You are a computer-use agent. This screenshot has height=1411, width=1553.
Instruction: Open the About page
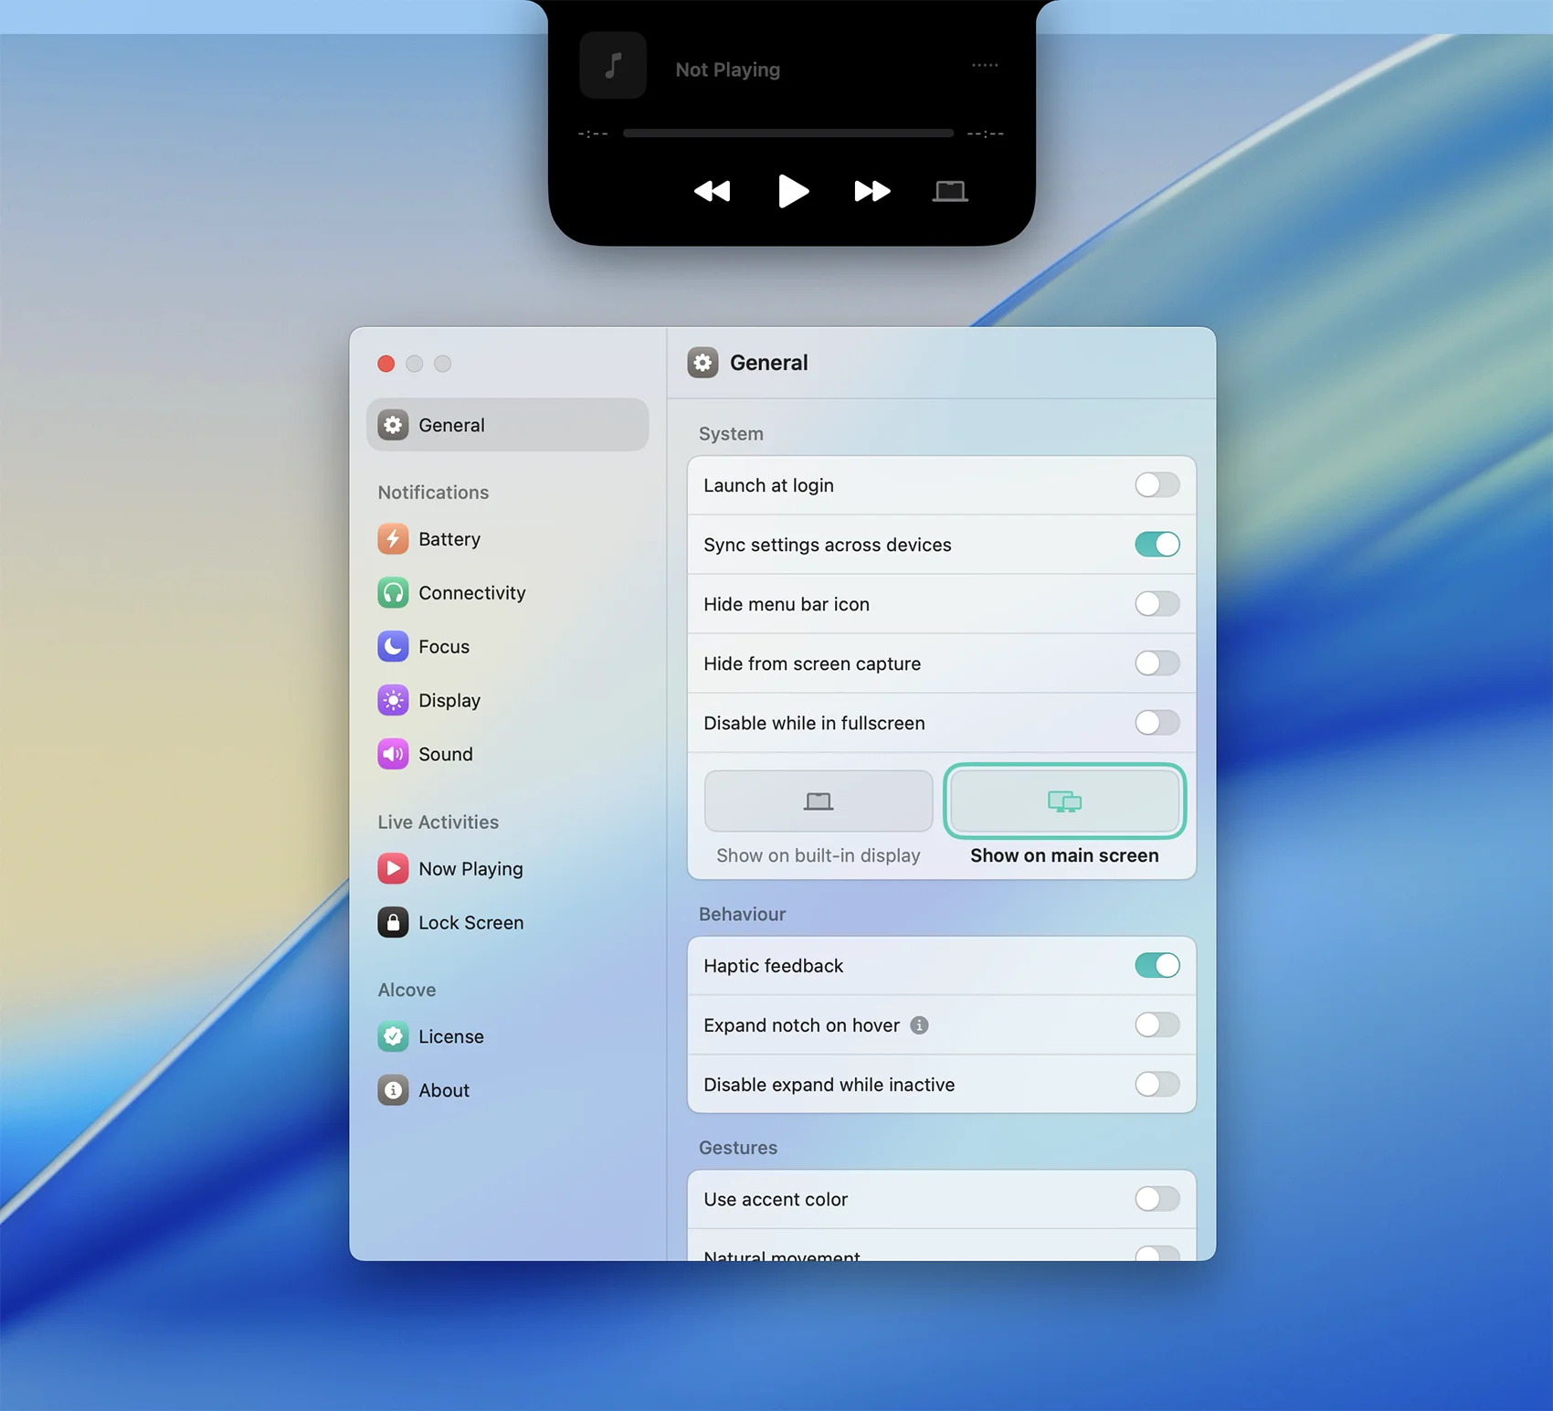pos(443,1090)
